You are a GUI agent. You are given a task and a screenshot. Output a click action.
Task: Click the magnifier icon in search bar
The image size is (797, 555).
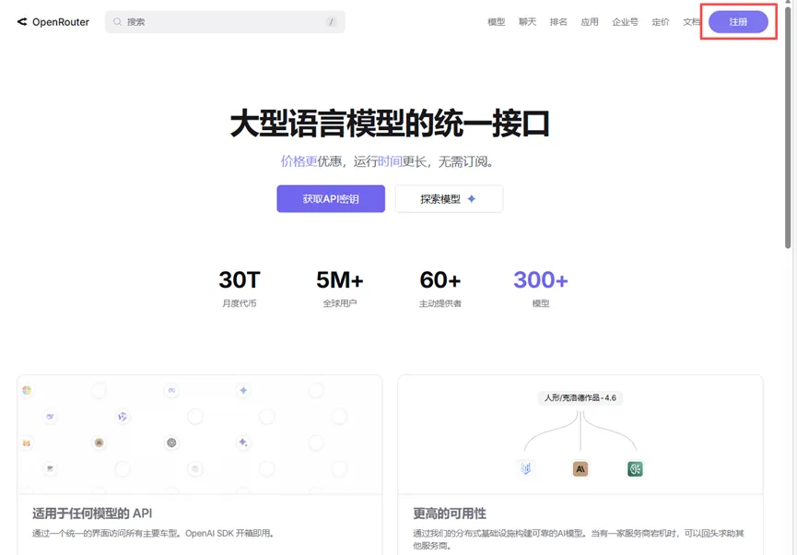pos(117,22)
